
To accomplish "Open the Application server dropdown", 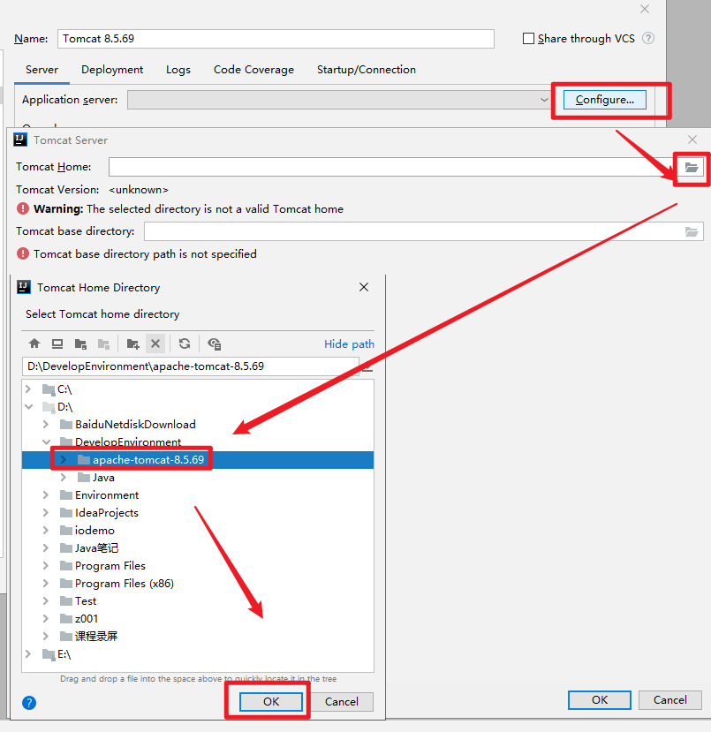I will (544, 100).
